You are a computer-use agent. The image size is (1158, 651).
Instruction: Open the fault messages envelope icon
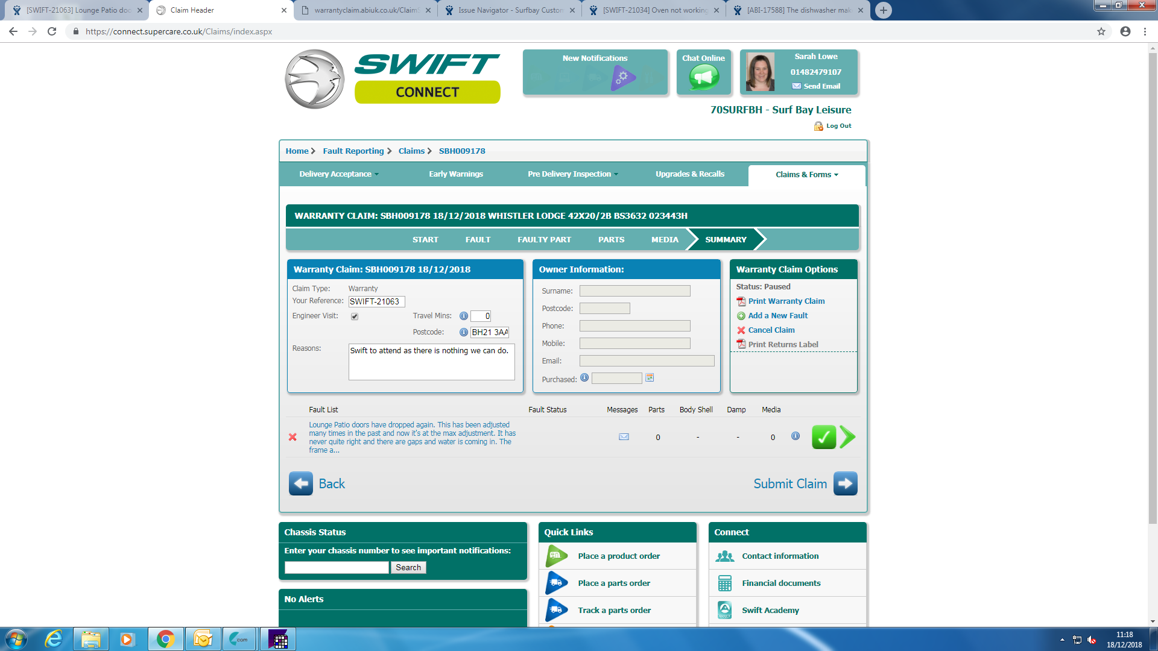click(624, 437)
